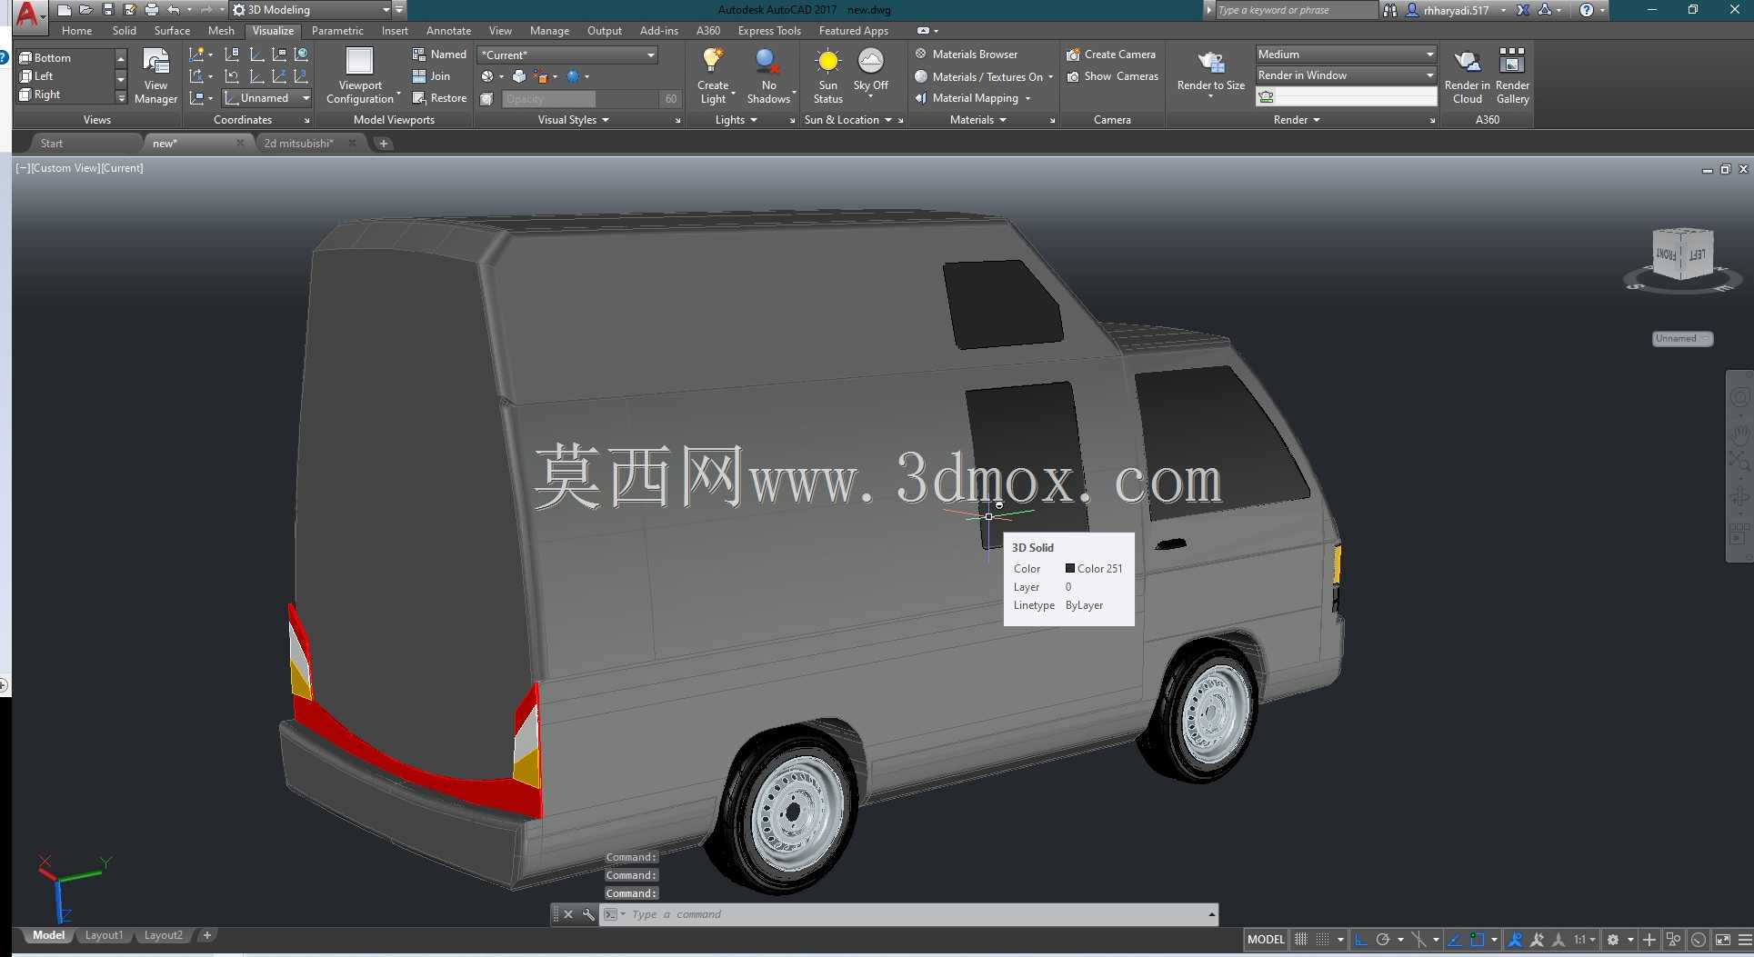Save the drawing with the floppy disk icon
This screenshot has height=957, width=1754.
(107, 10)
